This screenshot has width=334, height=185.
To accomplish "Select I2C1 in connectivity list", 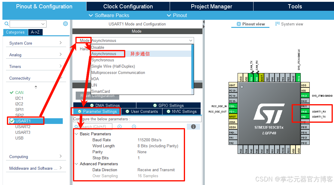I will 19,98.
